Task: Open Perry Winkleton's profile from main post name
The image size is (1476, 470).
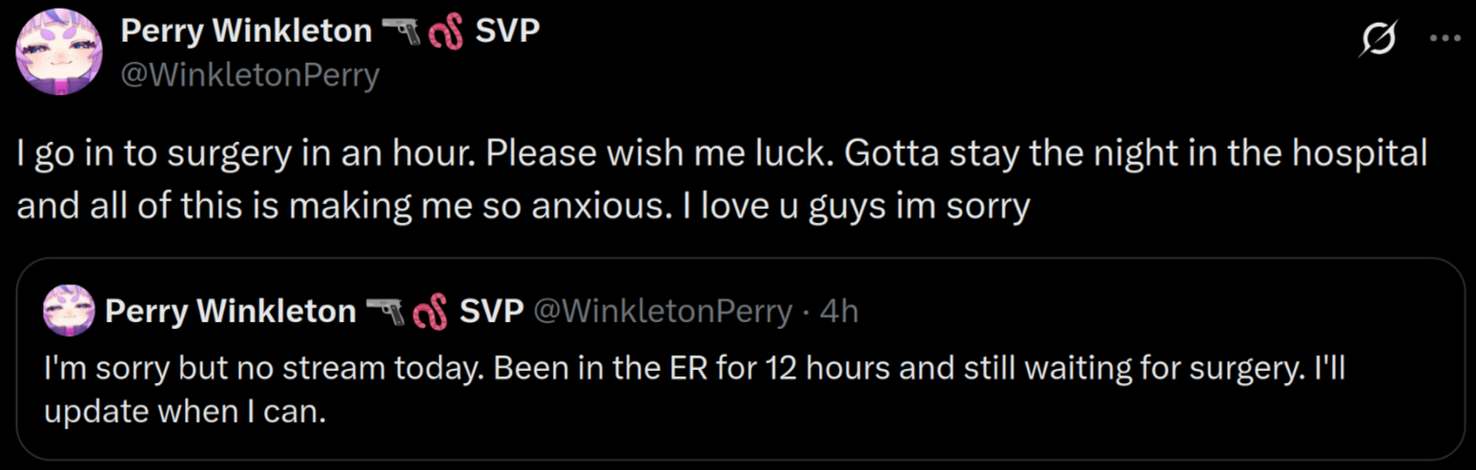Action: pos(246,31)
